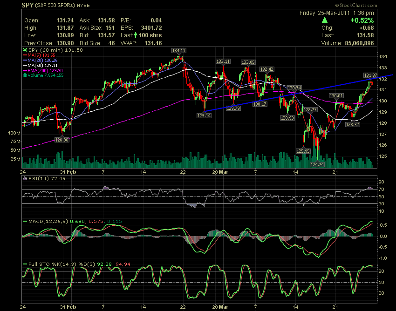Click the Chg value +0.68
This screenshot has height=311, width=396.
tap(367, 28)
